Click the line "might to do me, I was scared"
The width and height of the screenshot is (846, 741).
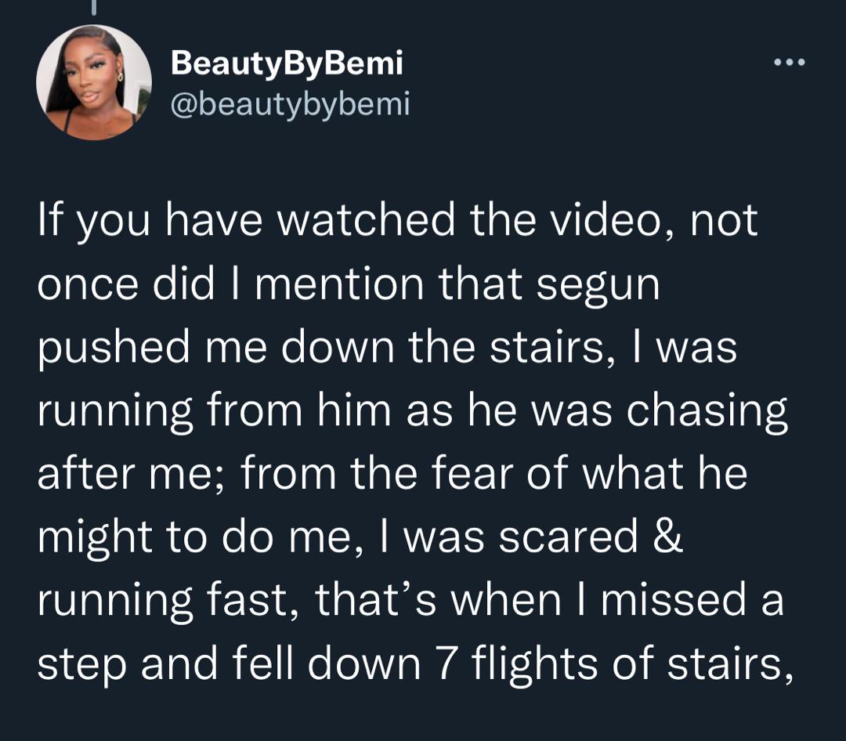(x=360, y=537)
